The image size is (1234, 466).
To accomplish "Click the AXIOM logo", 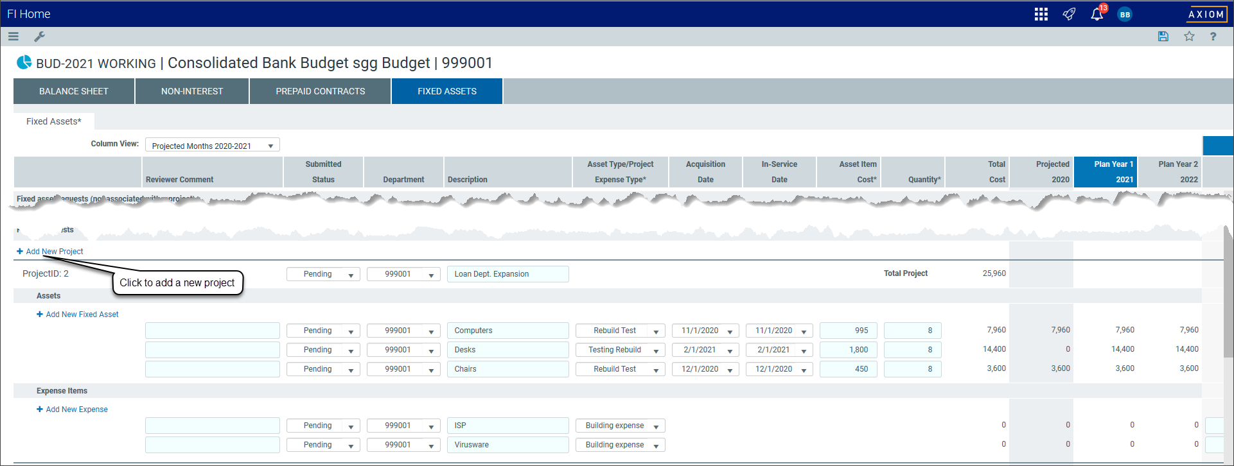I will point(1206,14).
